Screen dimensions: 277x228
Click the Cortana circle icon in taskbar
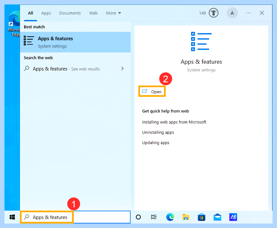(x=138, y=217)
